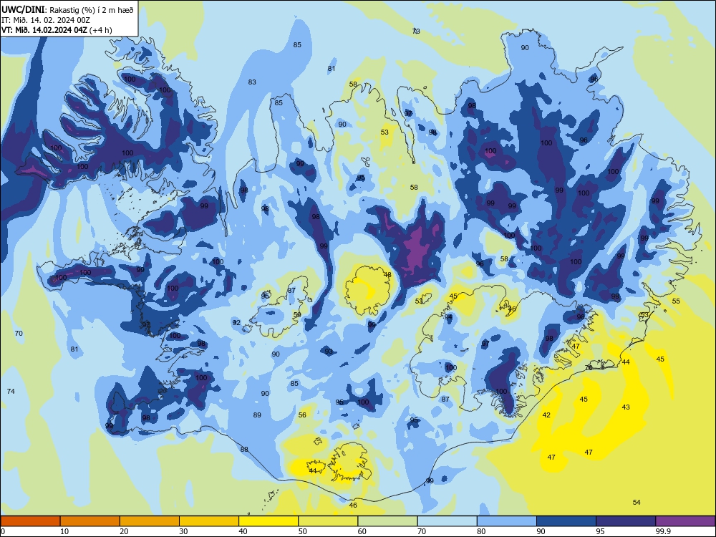Click the map humidity value '94'

tap(448, 317)
